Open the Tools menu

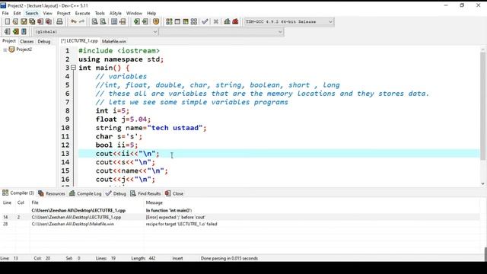pyautogui.click(x=100, y=13)
